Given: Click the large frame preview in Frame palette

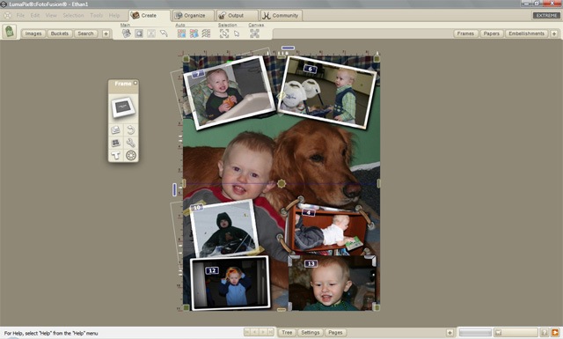Looking at the screenshot, I should click(123, 107).
